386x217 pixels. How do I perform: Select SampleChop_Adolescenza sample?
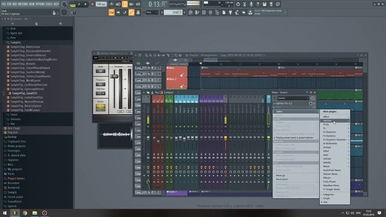[25, 47]
